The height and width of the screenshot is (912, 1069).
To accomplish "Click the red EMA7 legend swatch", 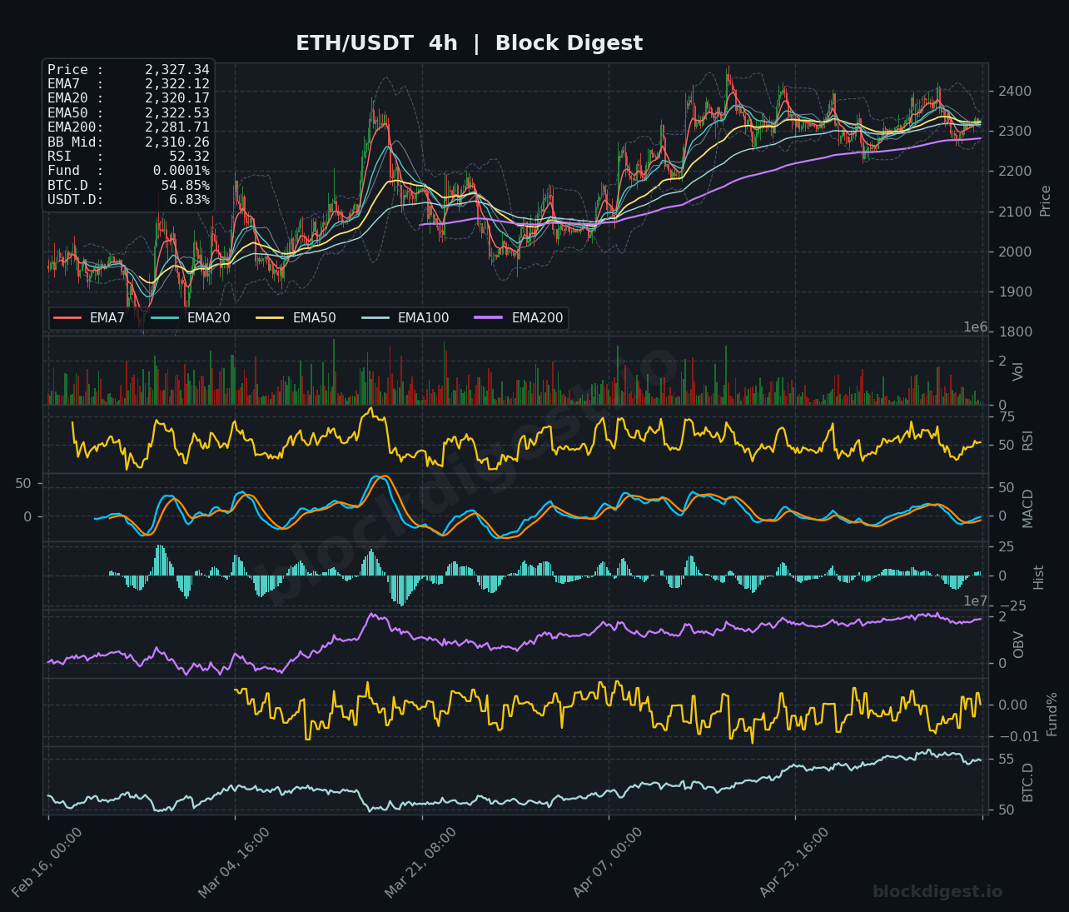I will (67, 318).
